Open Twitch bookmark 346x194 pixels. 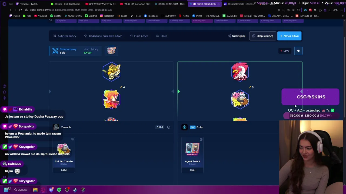[x=15, y=16]
